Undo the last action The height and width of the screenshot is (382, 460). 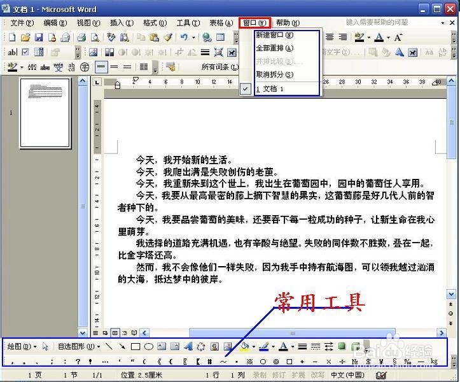tap(184, 38)
